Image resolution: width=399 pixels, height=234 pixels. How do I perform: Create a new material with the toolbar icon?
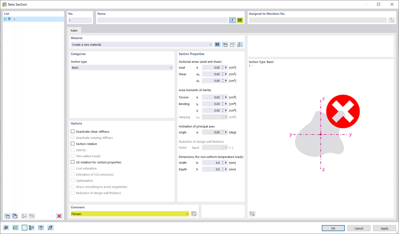pos(225,45)
